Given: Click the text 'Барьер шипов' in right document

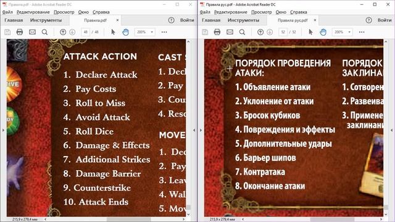Looking at the screenshot, I should 270,158.
